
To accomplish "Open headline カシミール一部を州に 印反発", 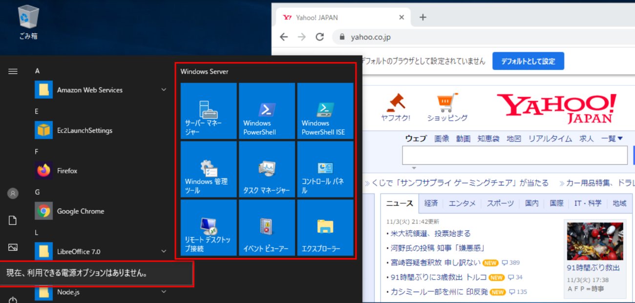I will click(439, 292).
